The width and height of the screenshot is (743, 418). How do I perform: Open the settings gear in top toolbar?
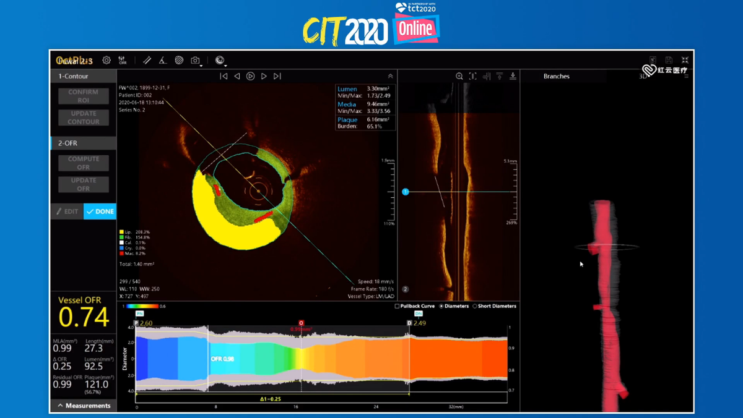tap(106, 60)
